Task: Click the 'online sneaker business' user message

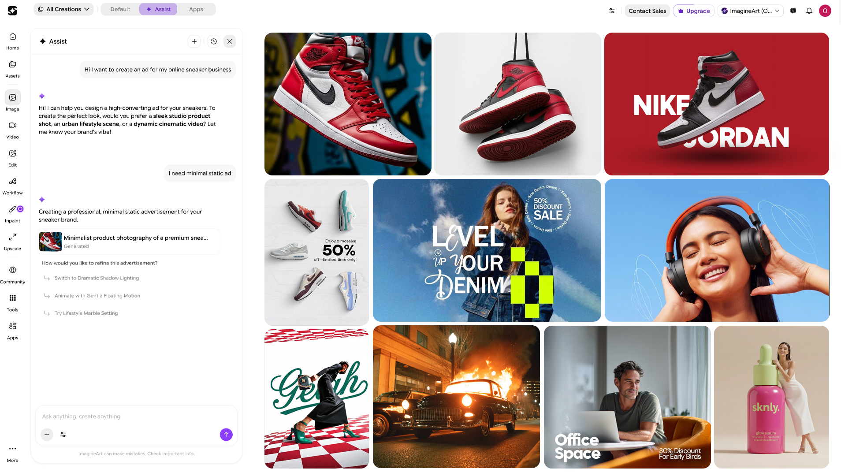Action: click(x=158, y=70)
